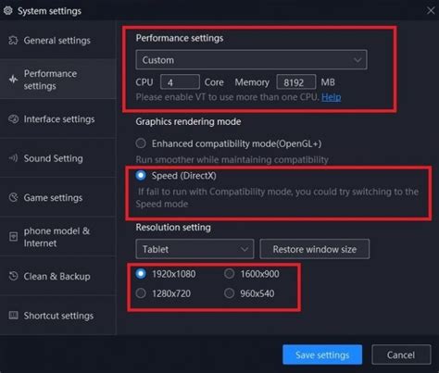Open the Custom performance dropdown
Viewport: 439px width, 373px height.
coord(251,59)
